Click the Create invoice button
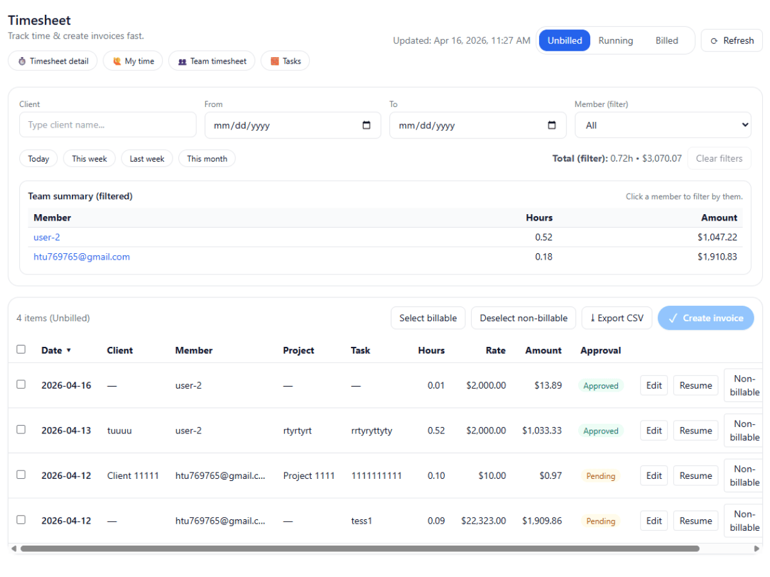 coord(706,318)
